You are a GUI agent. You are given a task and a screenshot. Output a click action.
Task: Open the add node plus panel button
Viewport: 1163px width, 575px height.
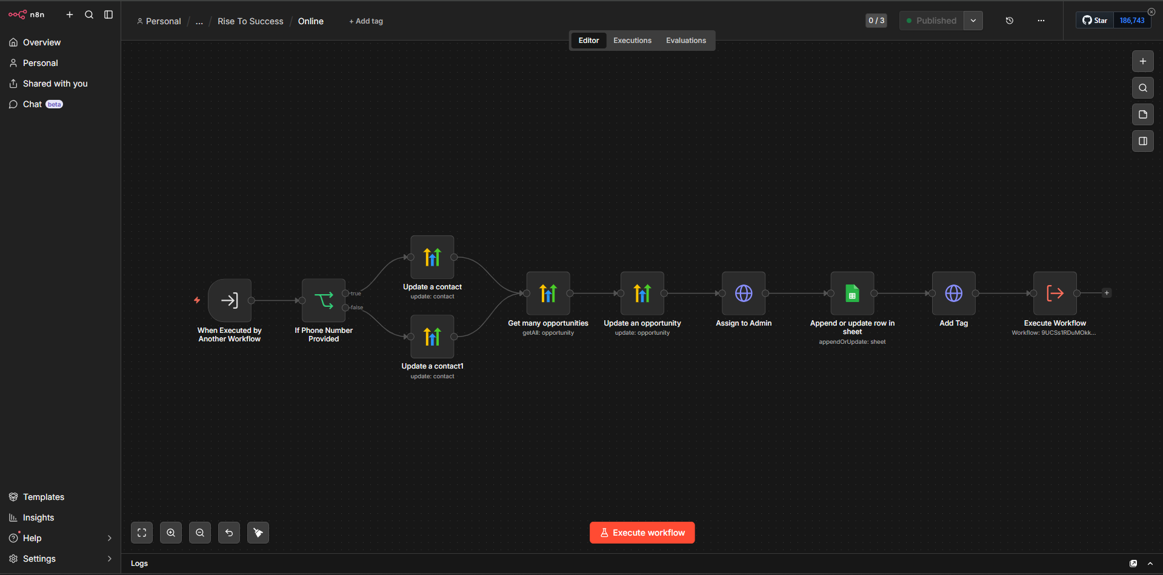(x=1143, y=61)
